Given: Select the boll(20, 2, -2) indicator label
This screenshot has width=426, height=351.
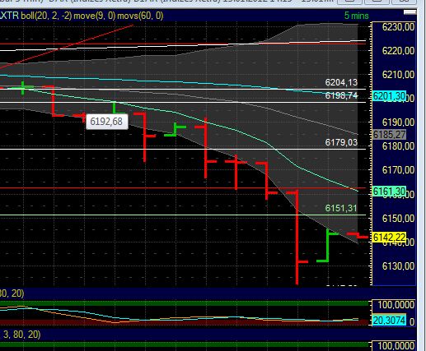Looking at the screenshot, I should [46, 16].
